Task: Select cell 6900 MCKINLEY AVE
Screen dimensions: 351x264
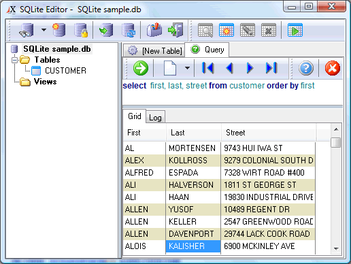Action: pyautogui.click(x=268, y=246)
